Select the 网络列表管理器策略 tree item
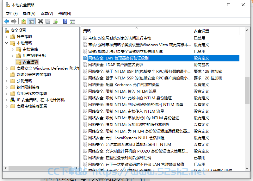The width and height of the screenshot is (253, 181). pyautogui.click(x=34, y=75)
